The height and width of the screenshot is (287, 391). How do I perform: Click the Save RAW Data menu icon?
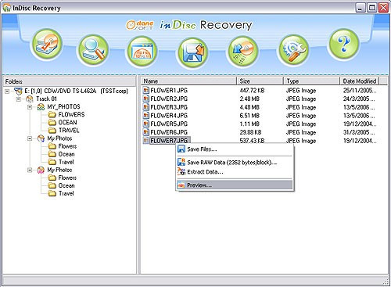click(181, 162)
